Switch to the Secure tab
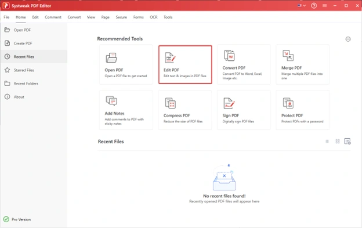Screen dimensions: 362x228 click(x=121, y=17)
